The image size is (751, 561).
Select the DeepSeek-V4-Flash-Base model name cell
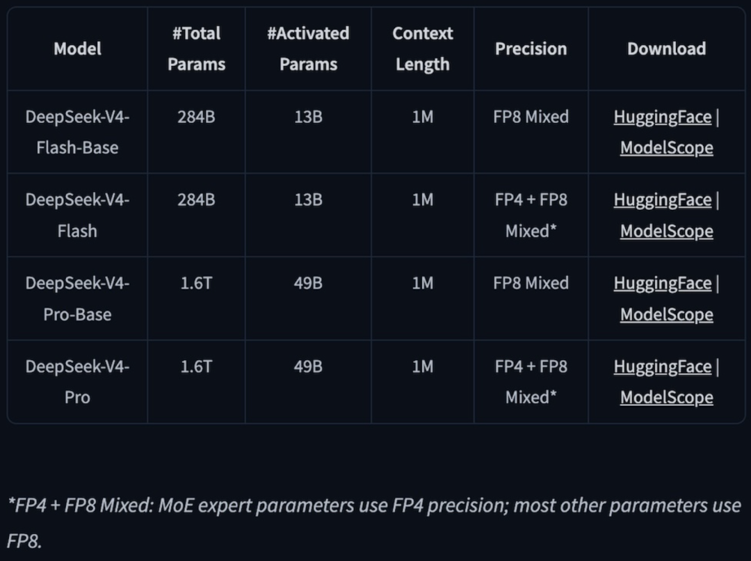point(77,132)
